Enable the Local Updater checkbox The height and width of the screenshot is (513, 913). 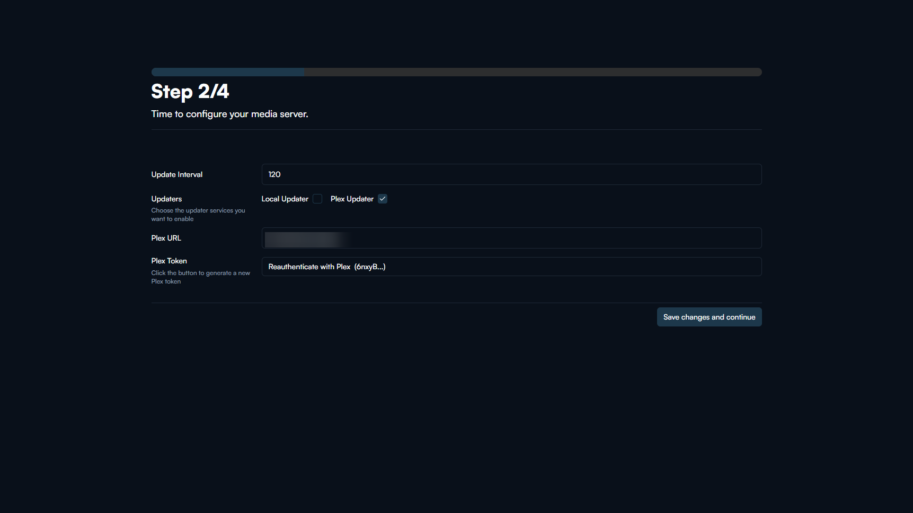[x=317, y=199]
